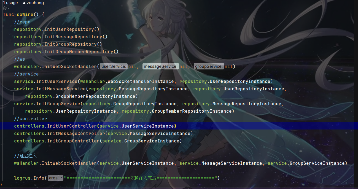Open the '1 usage' code lens link

[10, 3]
